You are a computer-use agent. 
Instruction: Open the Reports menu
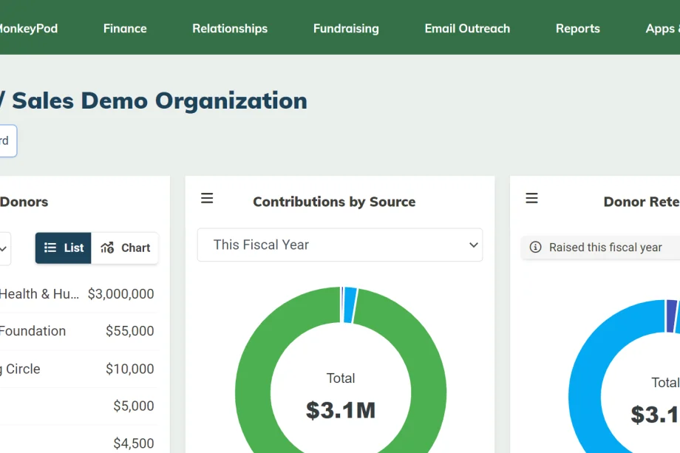click(x=578, y=29)
